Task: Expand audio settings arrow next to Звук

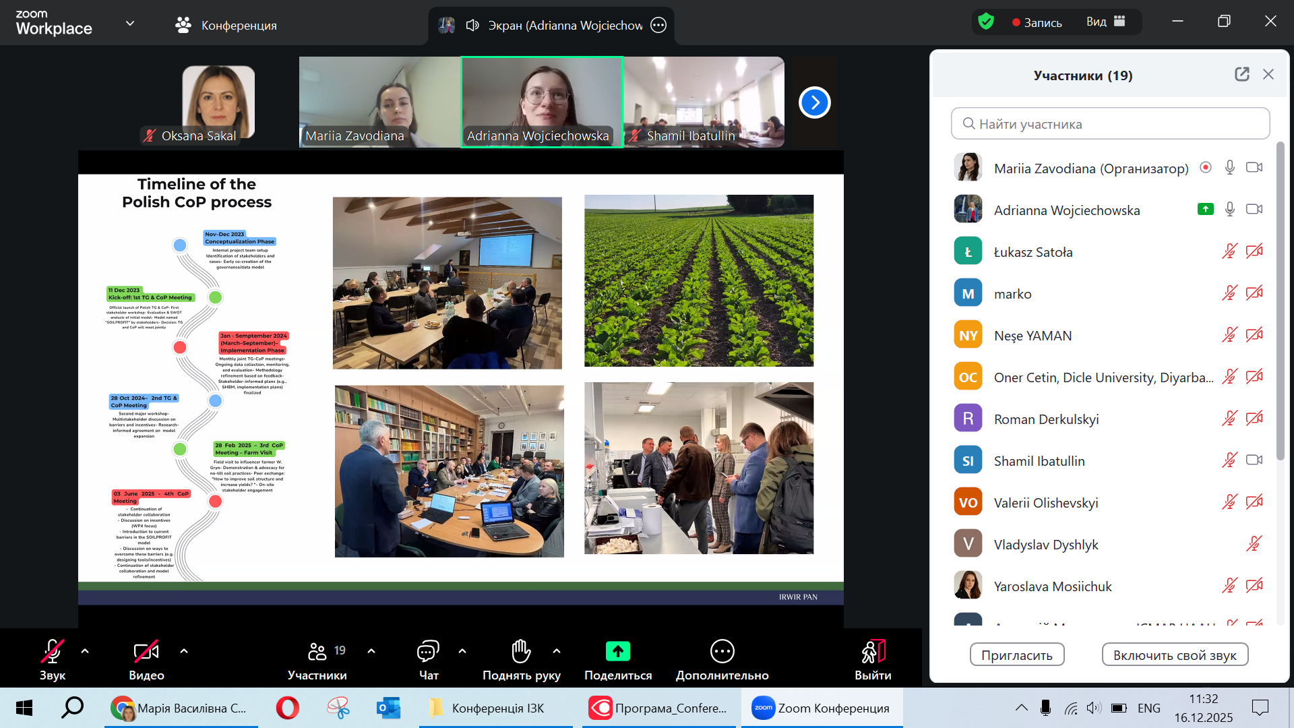Action: (85, 651)
